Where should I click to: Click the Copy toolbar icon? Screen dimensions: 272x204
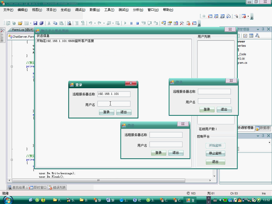tap(55, 23)
